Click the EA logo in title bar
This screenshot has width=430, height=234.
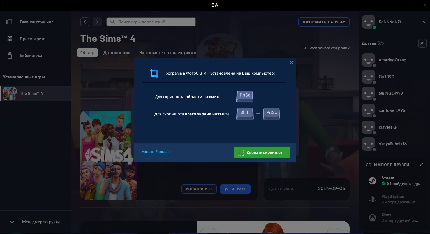pos(215,5)
